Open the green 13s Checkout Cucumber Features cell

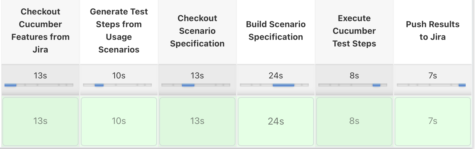40,121
